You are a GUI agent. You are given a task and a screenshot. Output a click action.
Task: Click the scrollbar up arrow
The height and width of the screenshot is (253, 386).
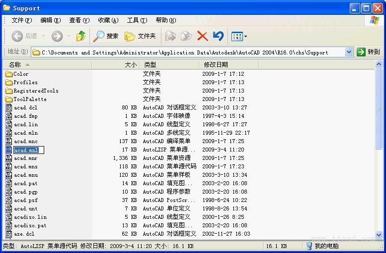click(x=379, y=64)
